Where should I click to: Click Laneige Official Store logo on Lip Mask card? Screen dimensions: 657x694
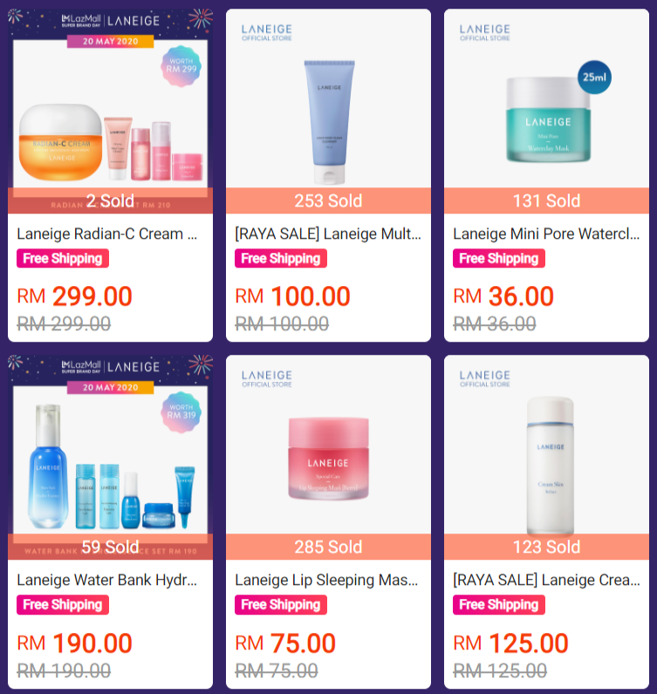point(267,379)
